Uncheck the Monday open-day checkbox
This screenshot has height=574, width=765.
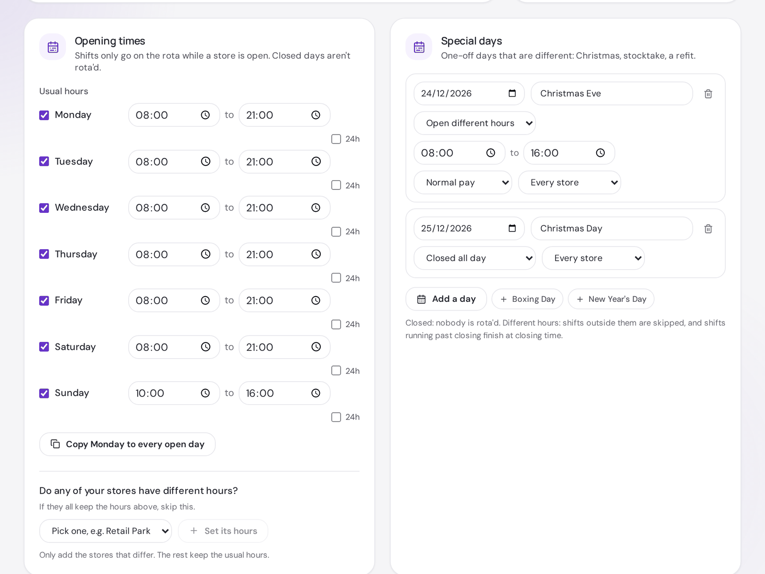click(44, 115)
